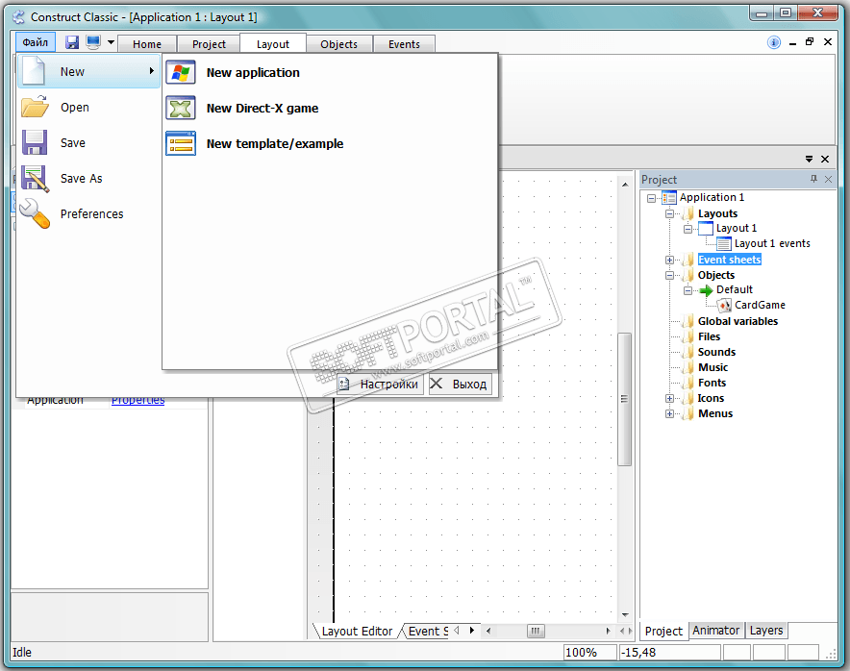Open the Файл application menu
This screenshot has width=850, height=671.
point(36,42)
